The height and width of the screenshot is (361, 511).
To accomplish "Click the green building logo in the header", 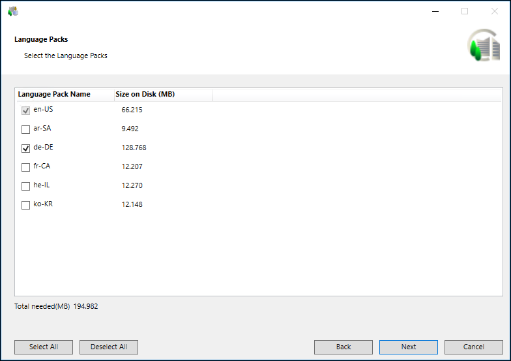I will pos(484,46).
